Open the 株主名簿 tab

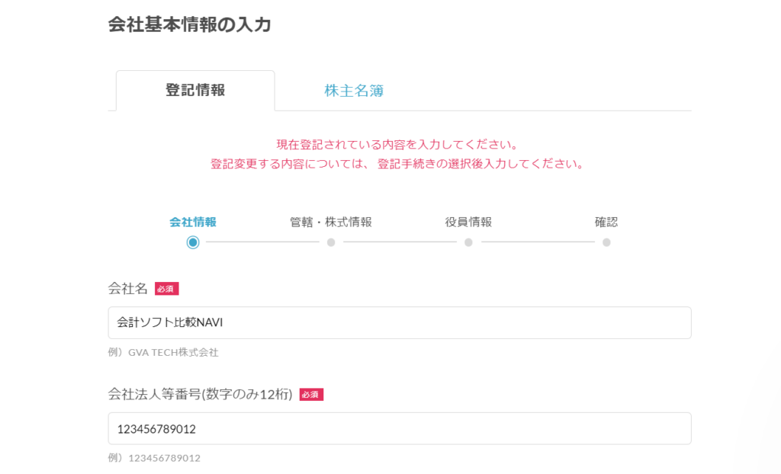(x=354, y=91)
